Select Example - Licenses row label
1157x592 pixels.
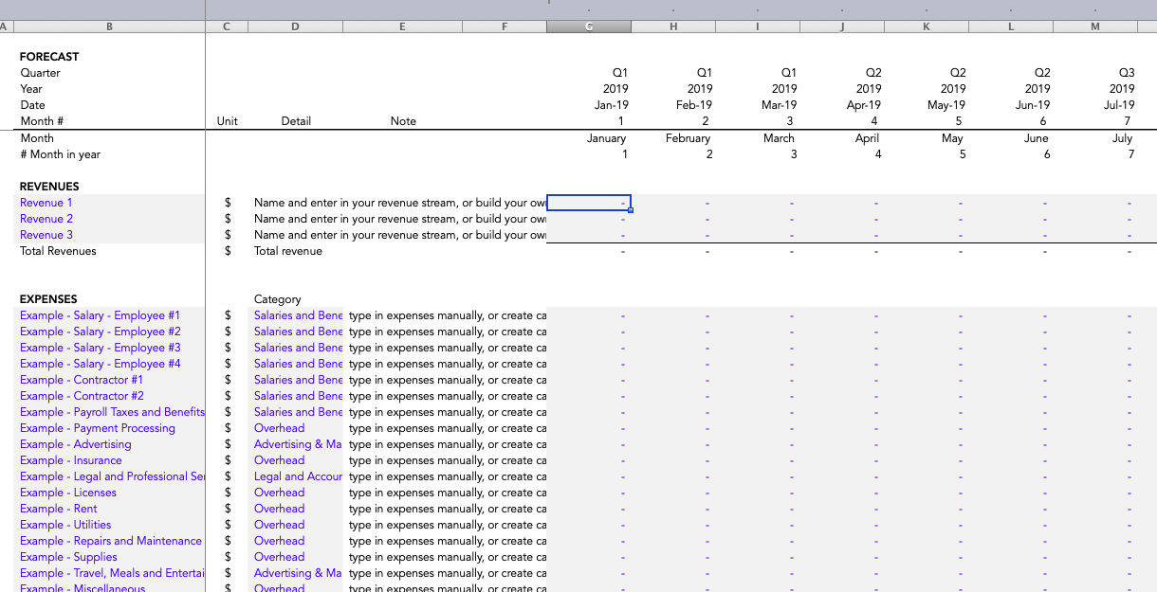click(x=68, y=493)
